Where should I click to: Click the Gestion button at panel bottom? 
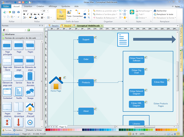click(18, 130)
